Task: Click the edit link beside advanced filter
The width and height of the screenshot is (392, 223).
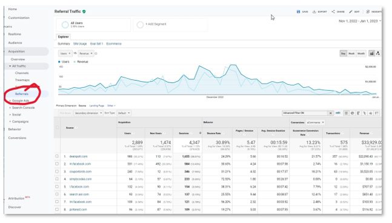Action: pyautogui.click(x=337, y=113)
